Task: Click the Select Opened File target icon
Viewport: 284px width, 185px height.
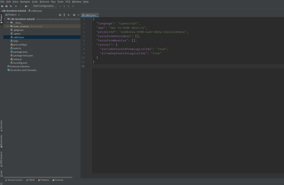Action: (x=60, y=15)
